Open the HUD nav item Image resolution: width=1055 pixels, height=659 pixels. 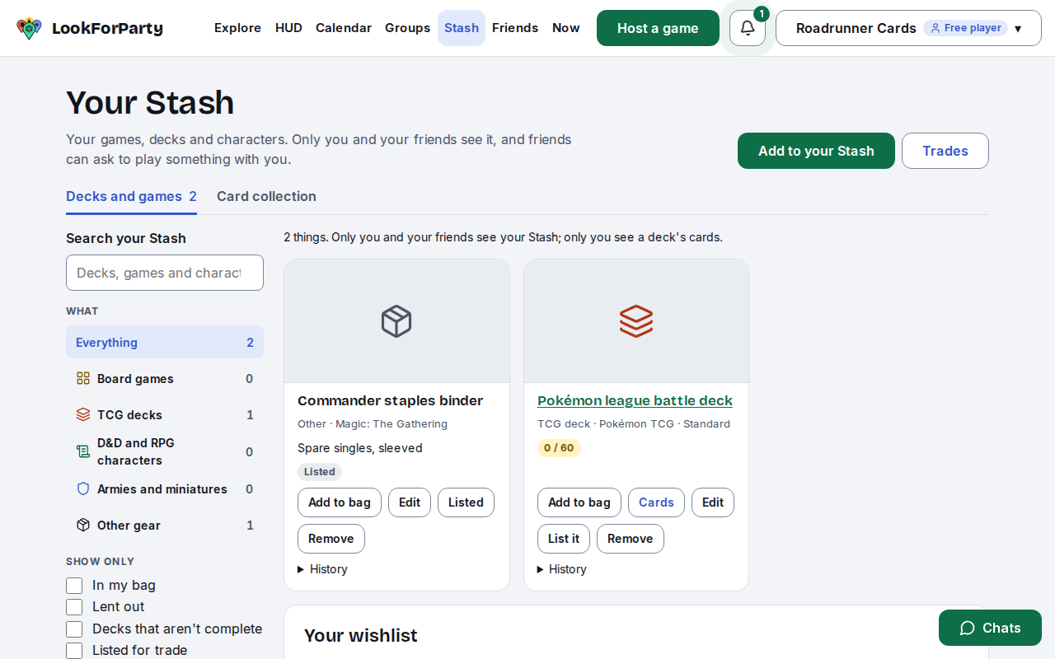pyautogui.click(x=288, y=28)
